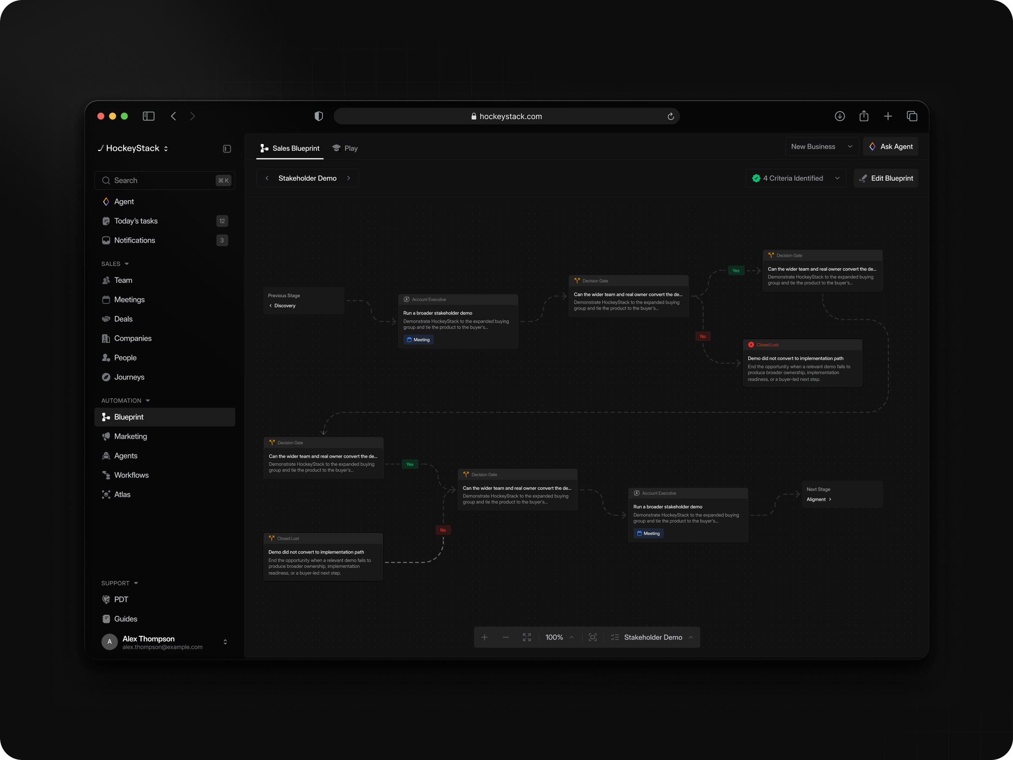Click the privacy shield icon
Screen dimensions: 1013x760
[319, 117]
